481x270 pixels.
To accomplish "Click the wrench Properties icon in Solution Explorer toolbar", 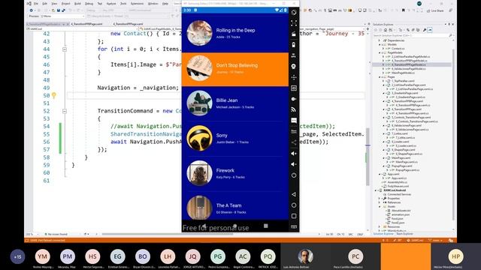I will tap(425, 30).
